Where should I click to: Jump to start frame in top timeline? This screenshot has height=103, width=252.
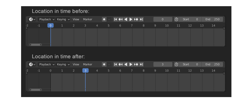115,19
